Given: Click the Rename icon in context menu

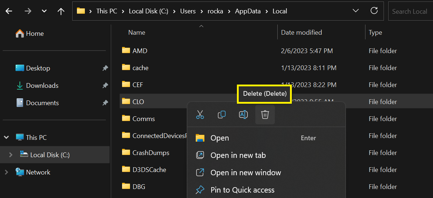Looking at the screenshot, I should click(x=243, y=114).
